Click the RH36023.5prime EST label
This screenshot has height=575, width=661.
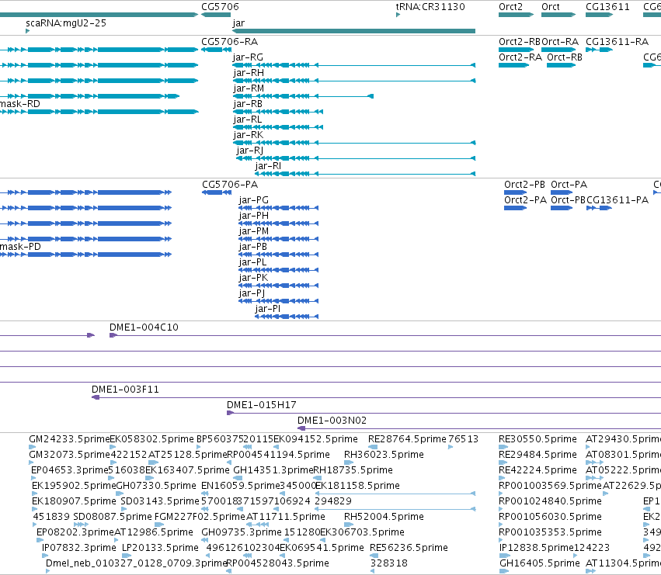tap(384, 455)
